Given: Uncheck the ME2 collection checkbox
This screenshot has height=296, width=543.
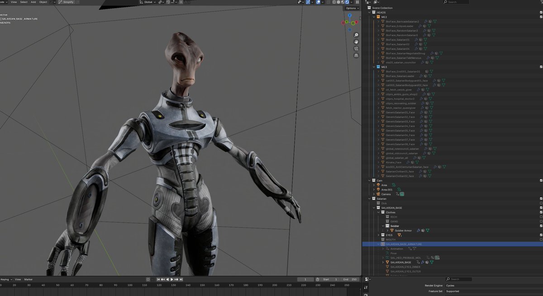Looking at the screenshot, I should click(541, 17).
